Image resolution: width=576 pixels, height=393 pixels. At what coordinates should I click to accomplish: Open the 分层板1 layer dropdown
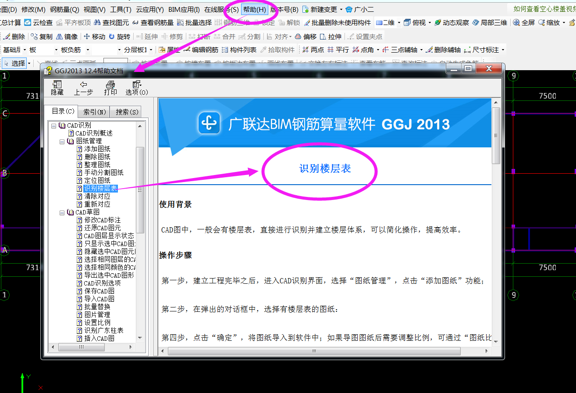point(152,50)
